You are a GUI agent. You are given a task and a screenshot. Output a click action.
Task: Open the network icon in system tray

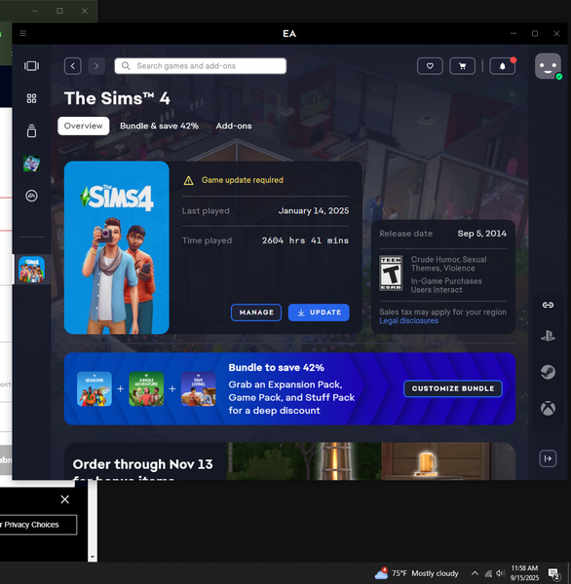(488, 573)
